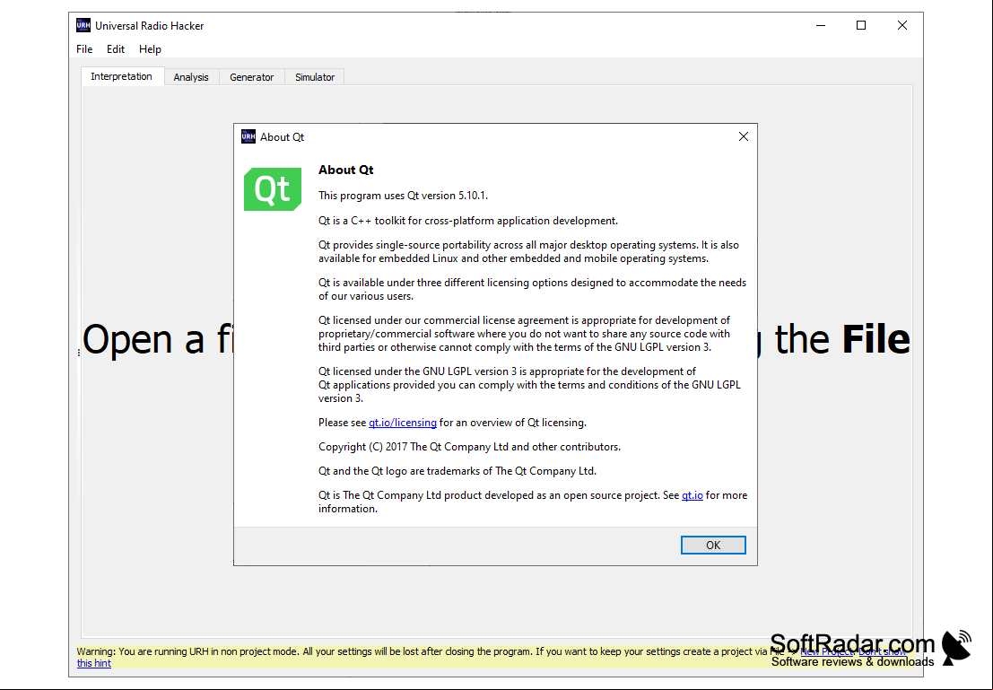Click the Qt logo in the dialog
Screen dimensions: 993x690
(x=273, y=188)
